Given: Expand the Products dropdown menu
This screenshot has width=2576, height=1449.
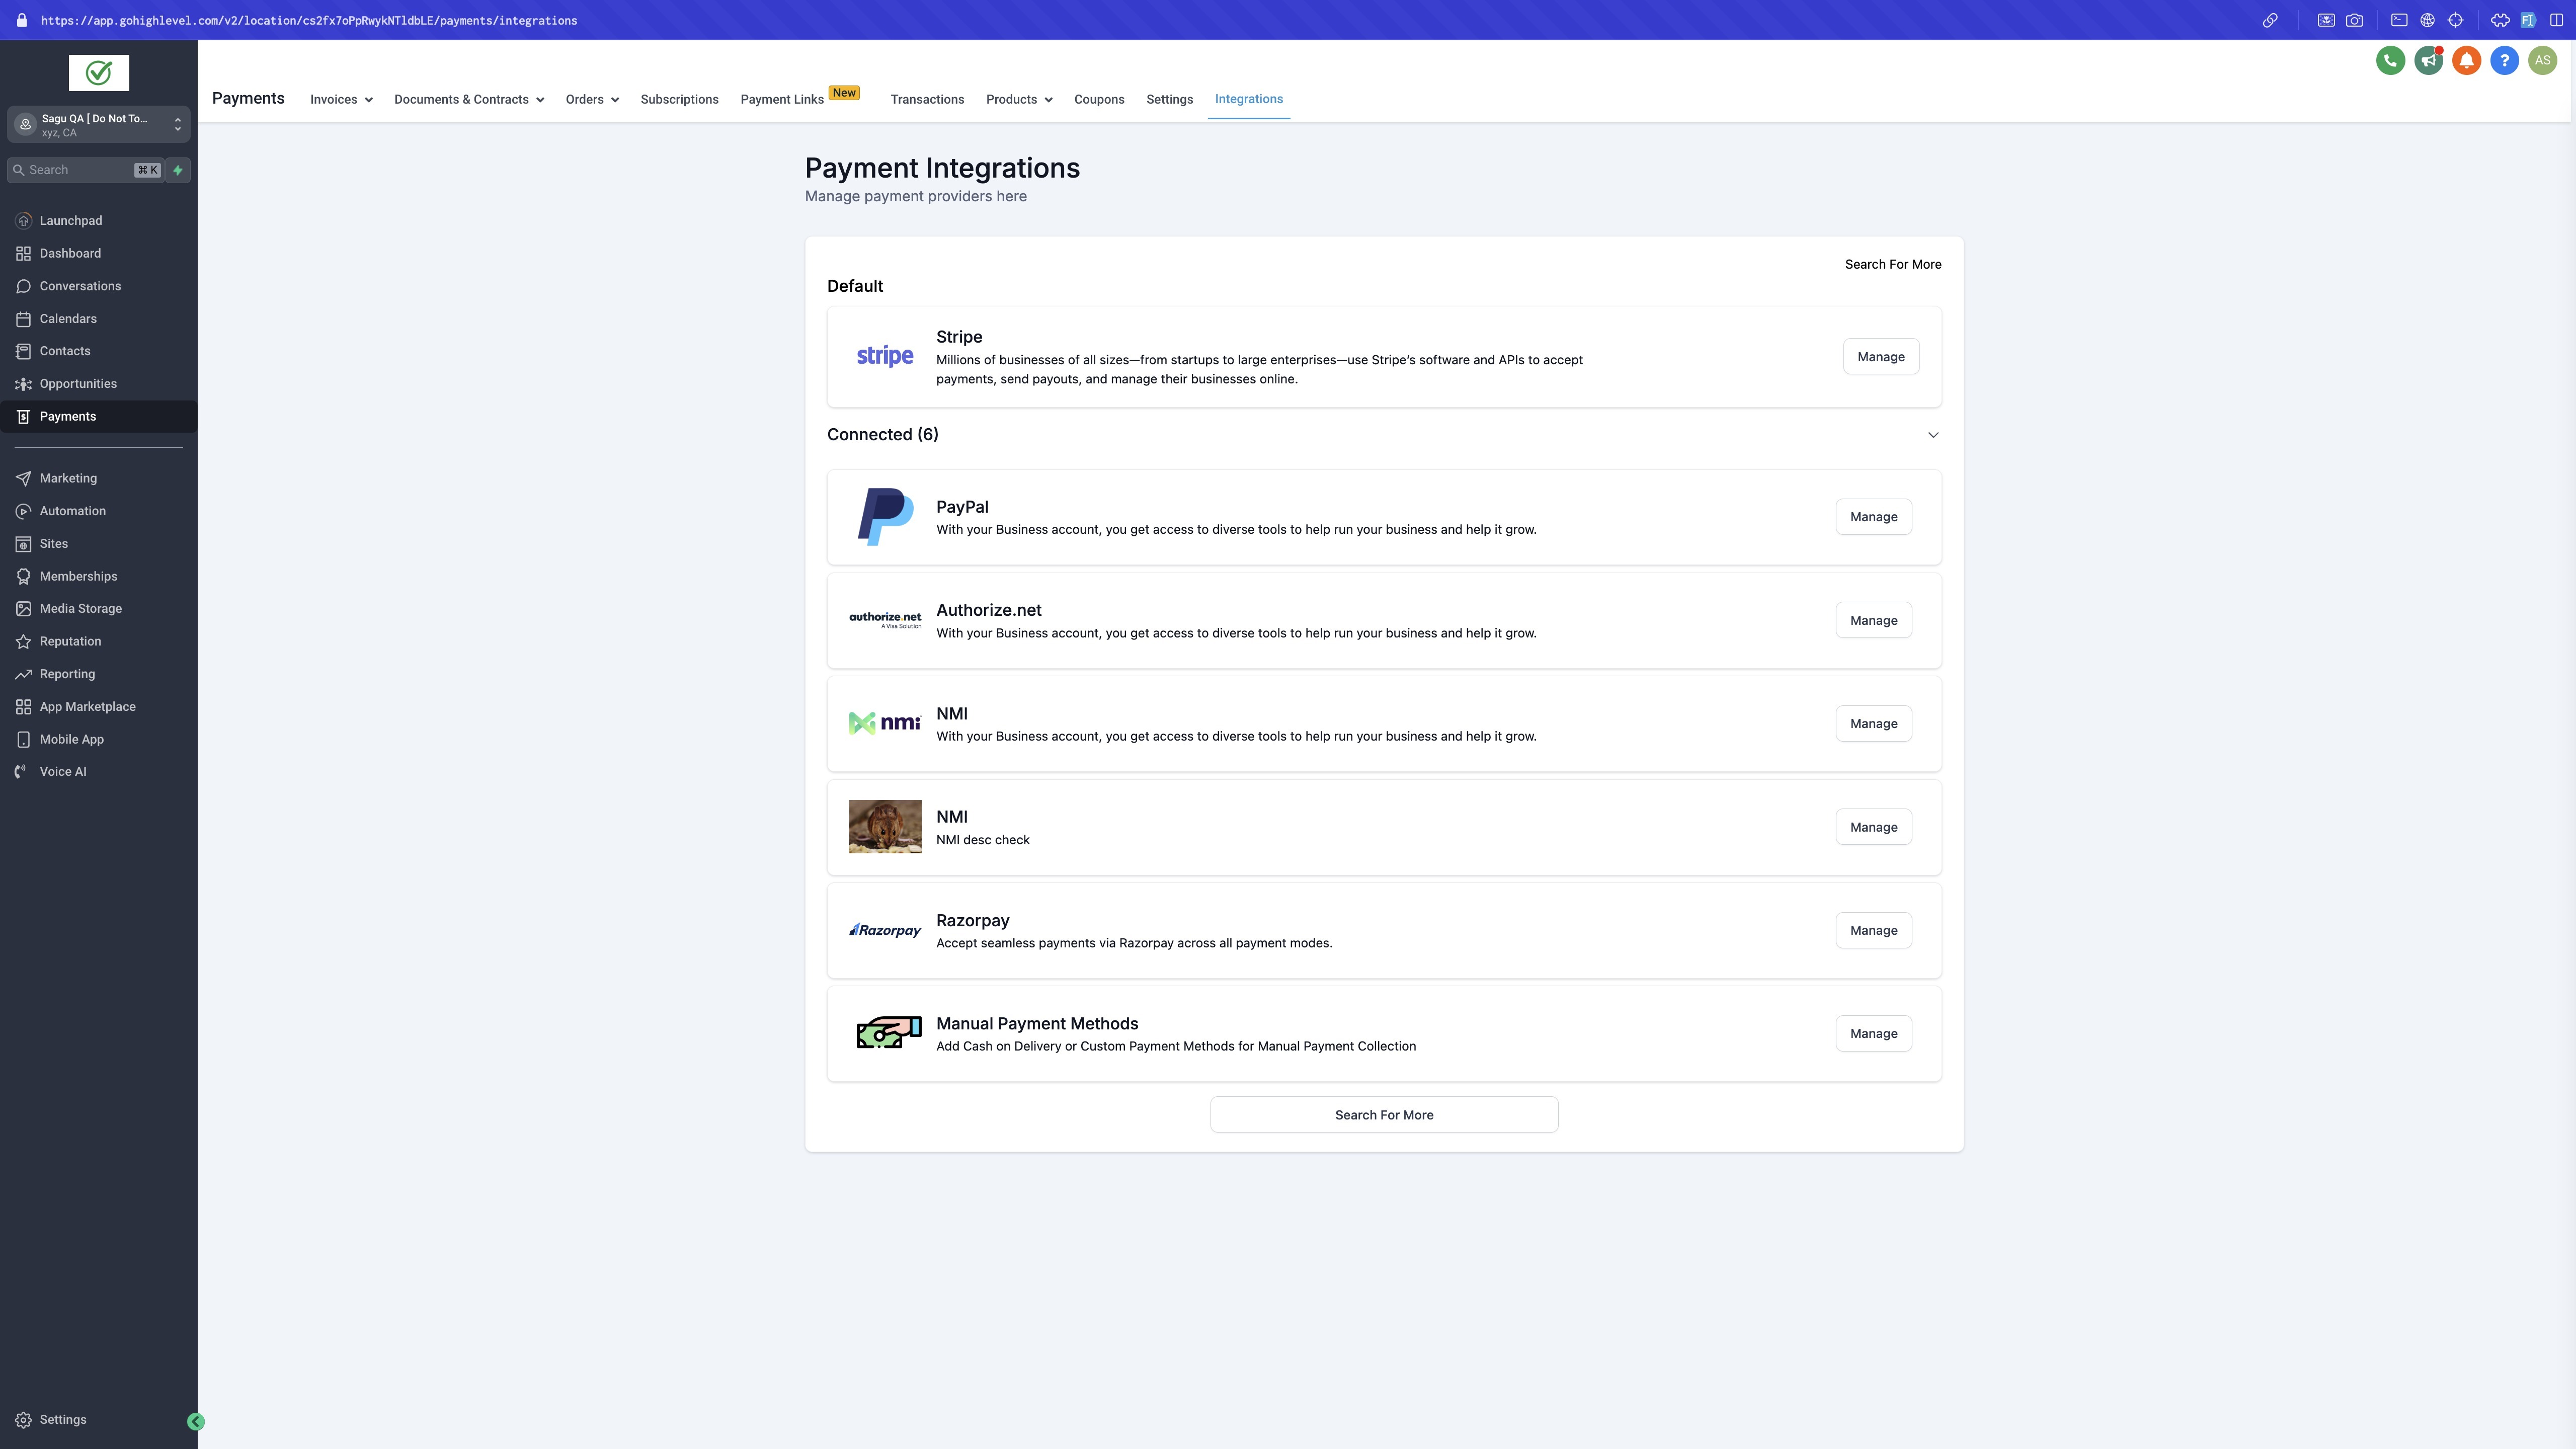Looking at the screenshot, I should tap(1018, 100).
